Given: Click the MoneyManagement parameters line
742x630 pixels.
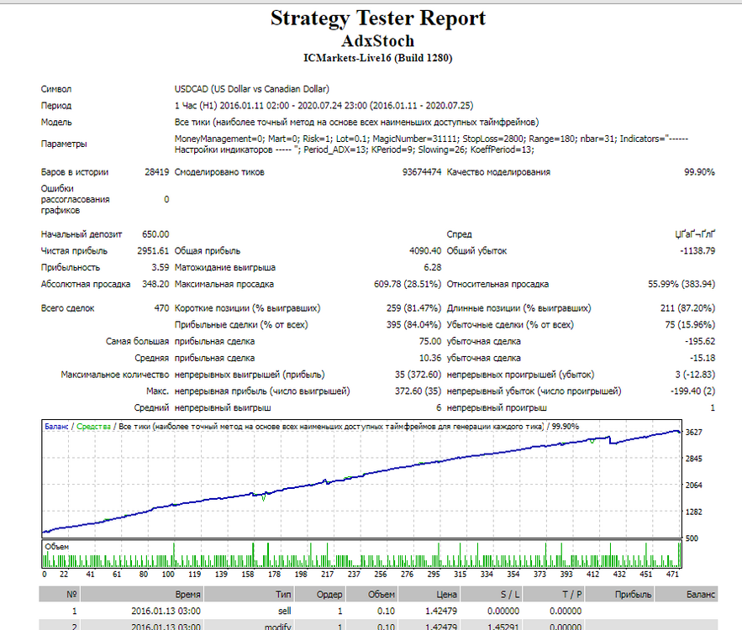Looking at the screenshot, I should pyautogui.click(x=431, y=144).
